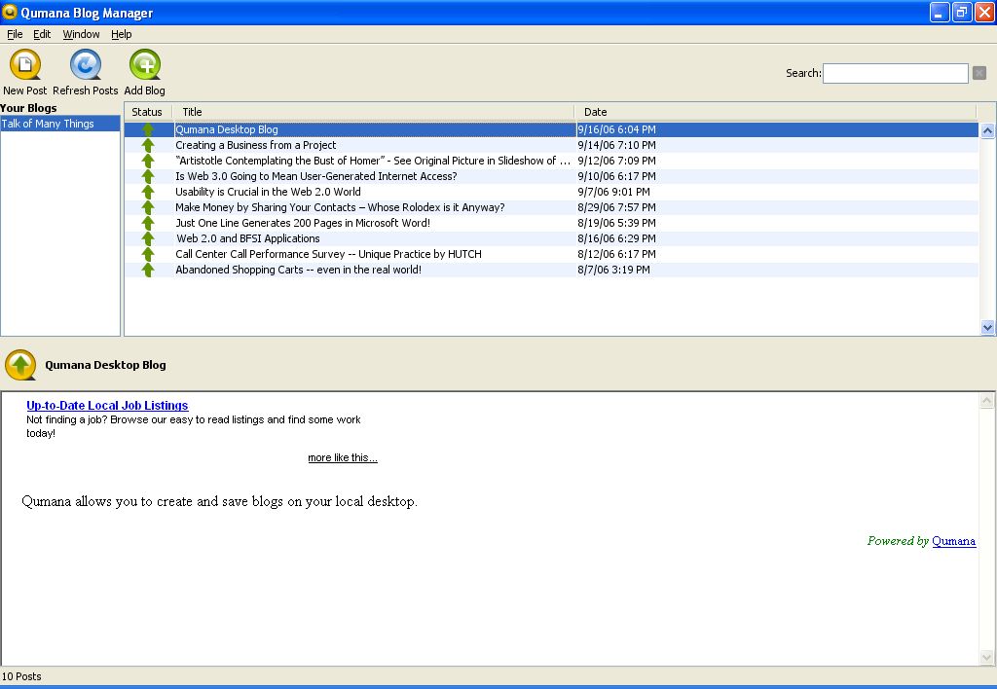
Task: Select post 'Usability is Crucial in the Web 2.0 World'
Action: coord(268,192)
